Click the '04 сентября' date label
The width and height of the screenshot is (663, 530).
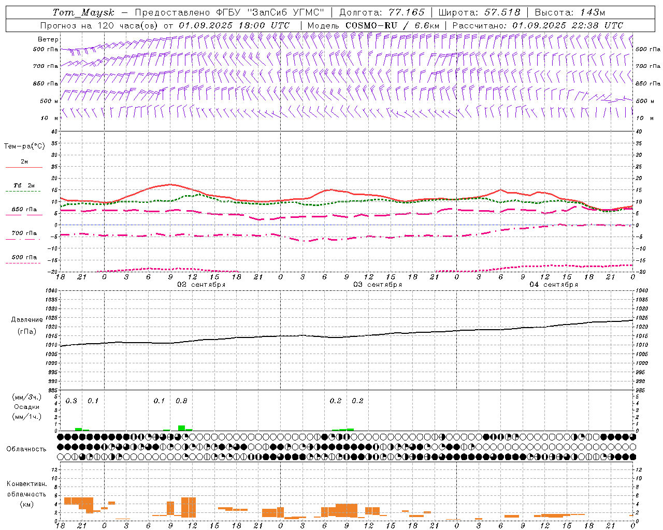click(x=554, y=285)
